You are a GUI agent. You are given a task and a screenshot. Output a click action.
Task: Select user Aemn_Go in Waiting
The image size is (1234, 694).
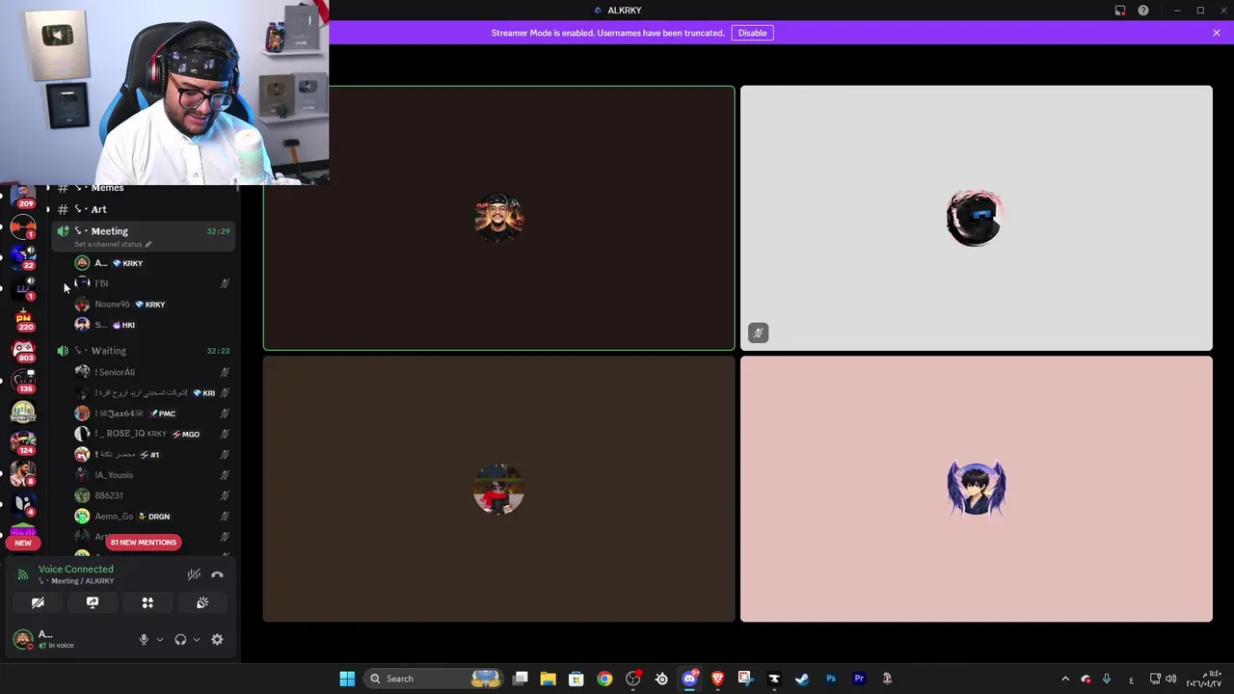point(152,517)
